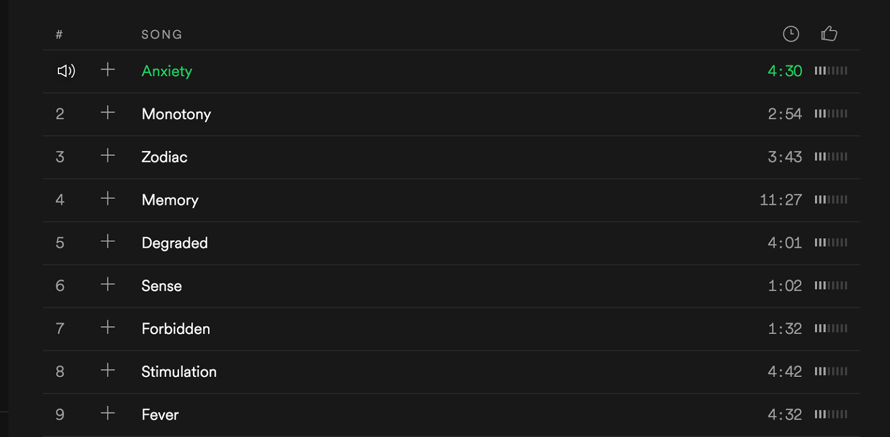Sort by popularity using thumbs-up icon
The image size is (890, 437).
click(x=829, y=33)
